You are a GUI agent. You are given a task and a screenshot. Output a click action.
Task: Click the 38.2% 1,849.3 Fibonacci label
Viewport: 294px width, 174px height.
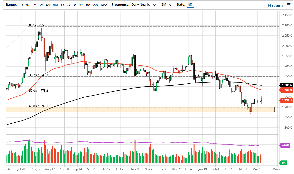click(38, 75)
